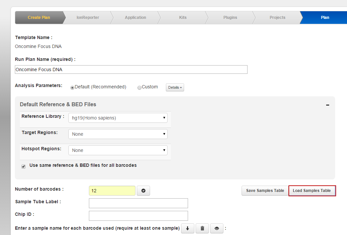Open the Target Regions dropdown
This screenshot has height=235, width=347.
118,134
